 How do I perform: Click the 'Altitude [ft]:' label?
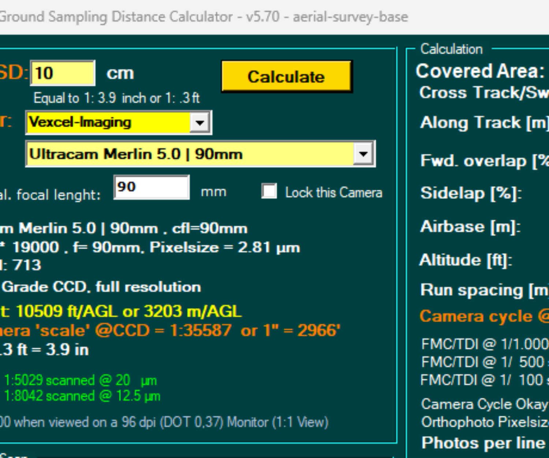[466, 260]
